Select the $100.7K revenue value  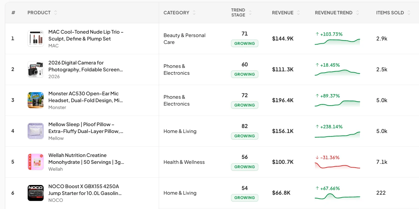coord(283,162)
